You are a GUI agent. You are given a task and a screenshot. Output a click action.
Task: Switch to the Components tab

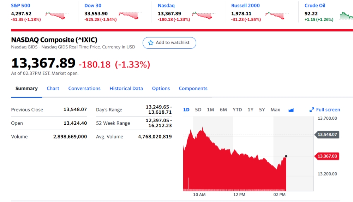click(x=193, y=89)
